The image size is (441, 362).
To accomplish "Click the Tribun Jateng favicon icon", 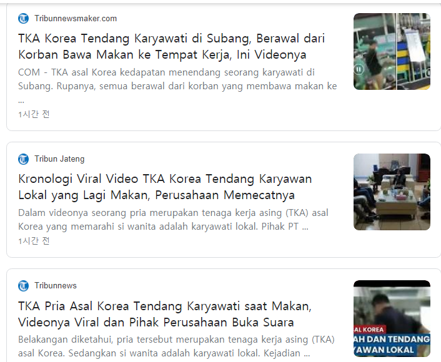I will pos(24,159).
